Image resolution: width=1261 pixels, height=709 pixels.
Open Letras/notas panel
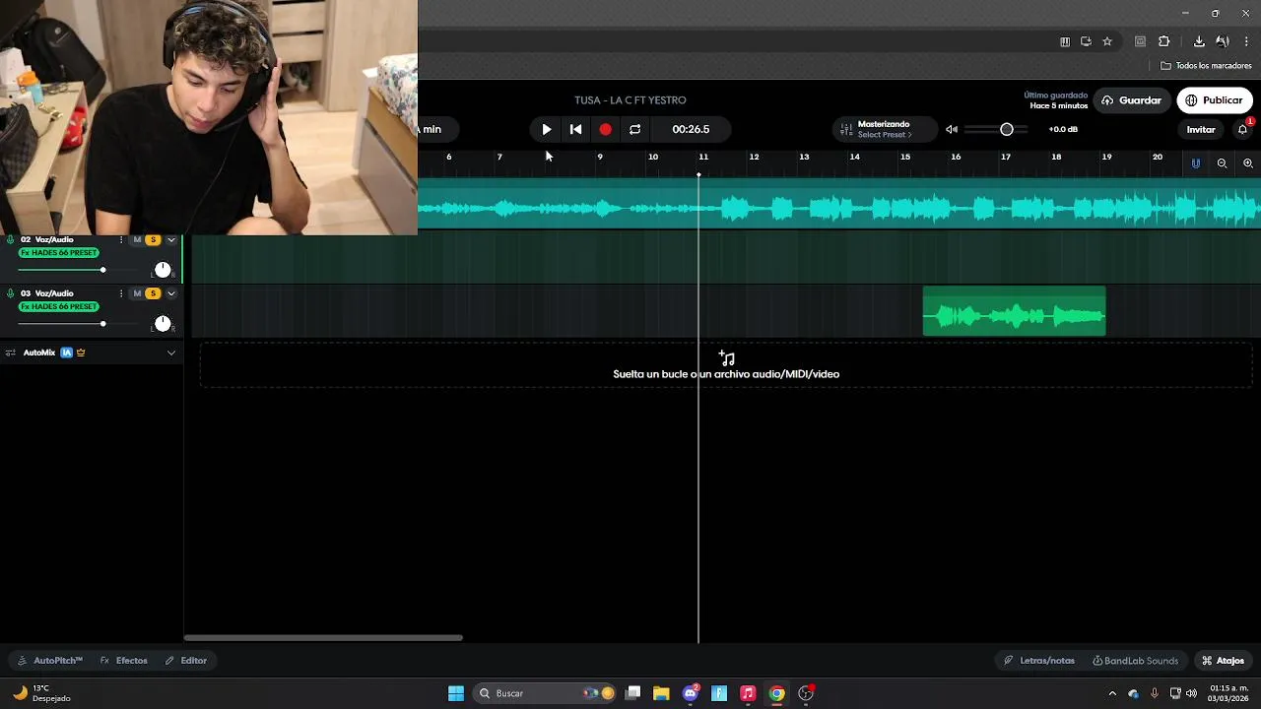[x=1039, y=661]
